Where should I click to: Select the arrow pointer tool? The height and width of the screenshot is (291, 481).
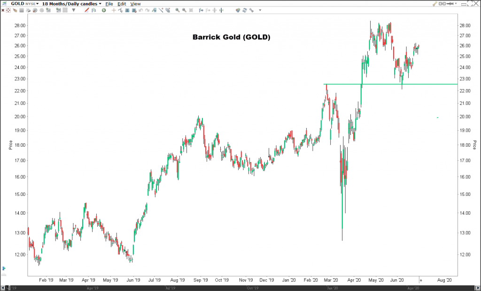[121, 10]
